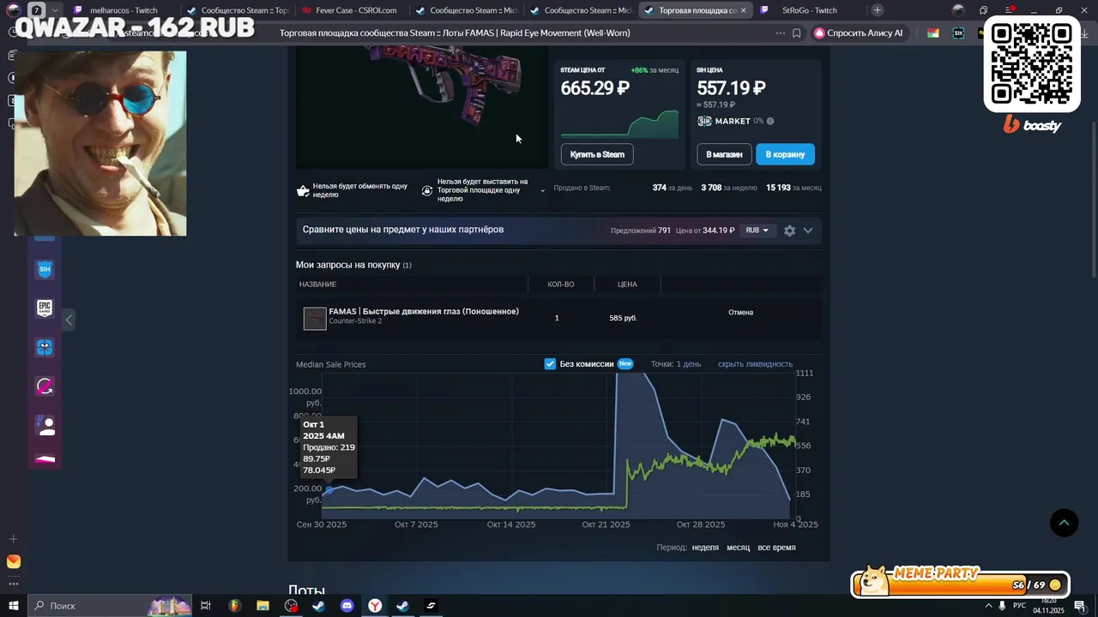Expand the partner price comparison section
Image resolution: width=1098 pixels, height=617 pixels.
808,231
